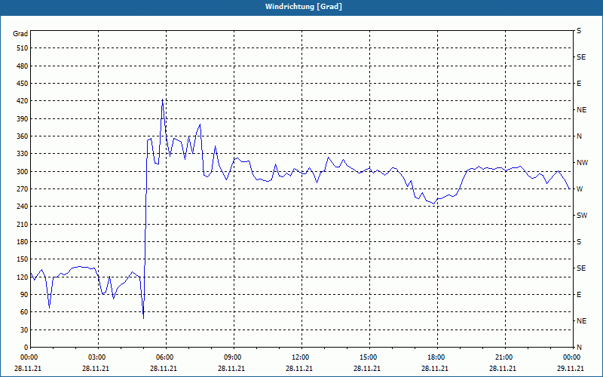Screen dimensions: 603x377
Task: Select the 30 y-axis value
Action: coord(24,329)
